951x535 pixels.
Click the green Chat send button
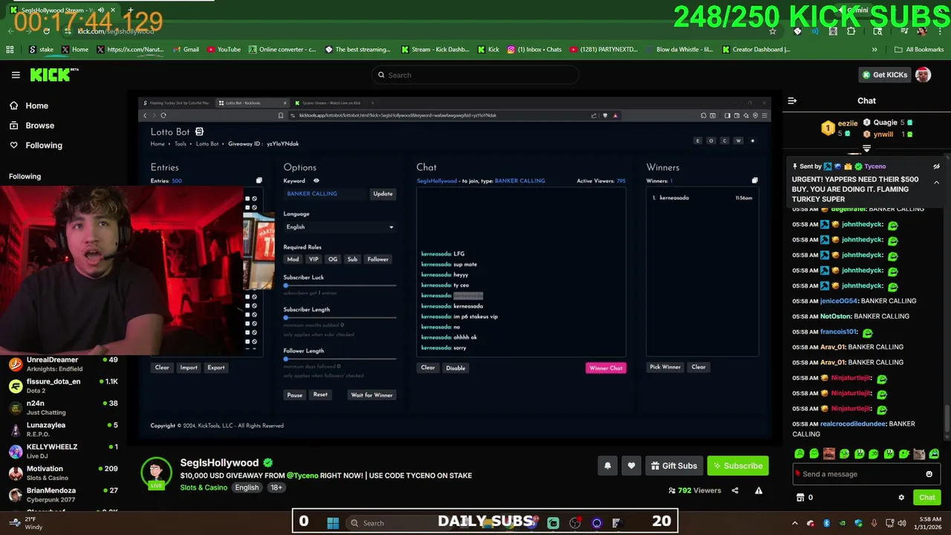pos(926,498)
